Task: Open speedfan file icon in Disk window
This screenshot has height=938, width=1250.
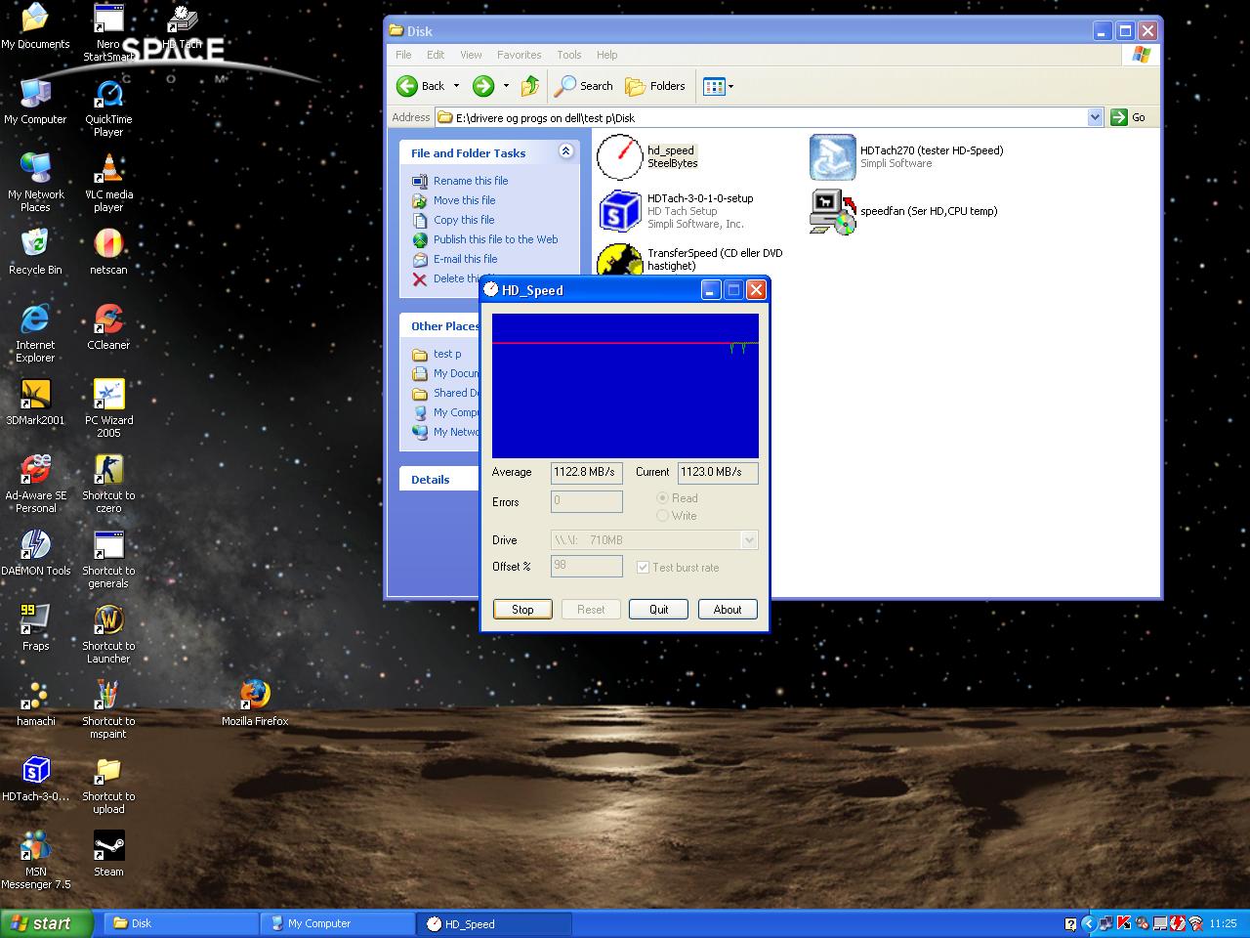Action: pyautogui.click(x=833, y=211)
